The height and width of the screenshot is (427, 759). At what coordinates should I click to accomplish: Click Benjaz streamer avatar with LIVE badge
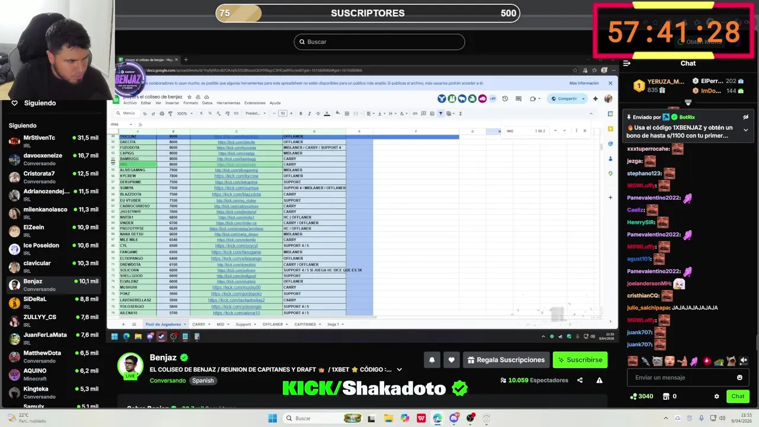click(x=130, y=366)
